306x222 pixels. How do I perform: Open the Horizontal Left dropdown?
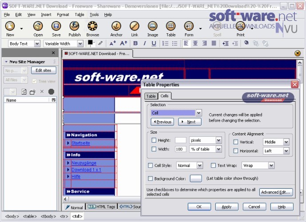tap(276, 151)
